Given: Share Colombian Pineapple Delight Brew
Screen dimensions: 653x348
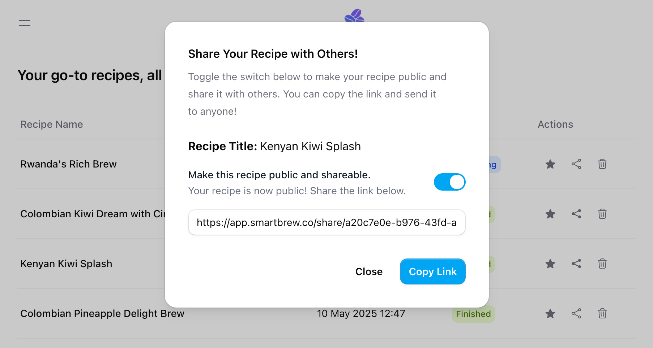Looking at the screenshot, I should pos(576,314).
